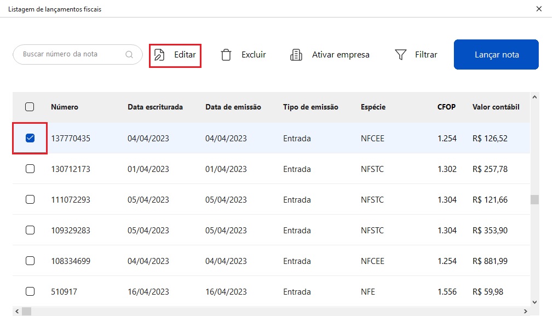Click the Filtrar funnel icon
Screen dimensions: 553x316
pos(401,55)
